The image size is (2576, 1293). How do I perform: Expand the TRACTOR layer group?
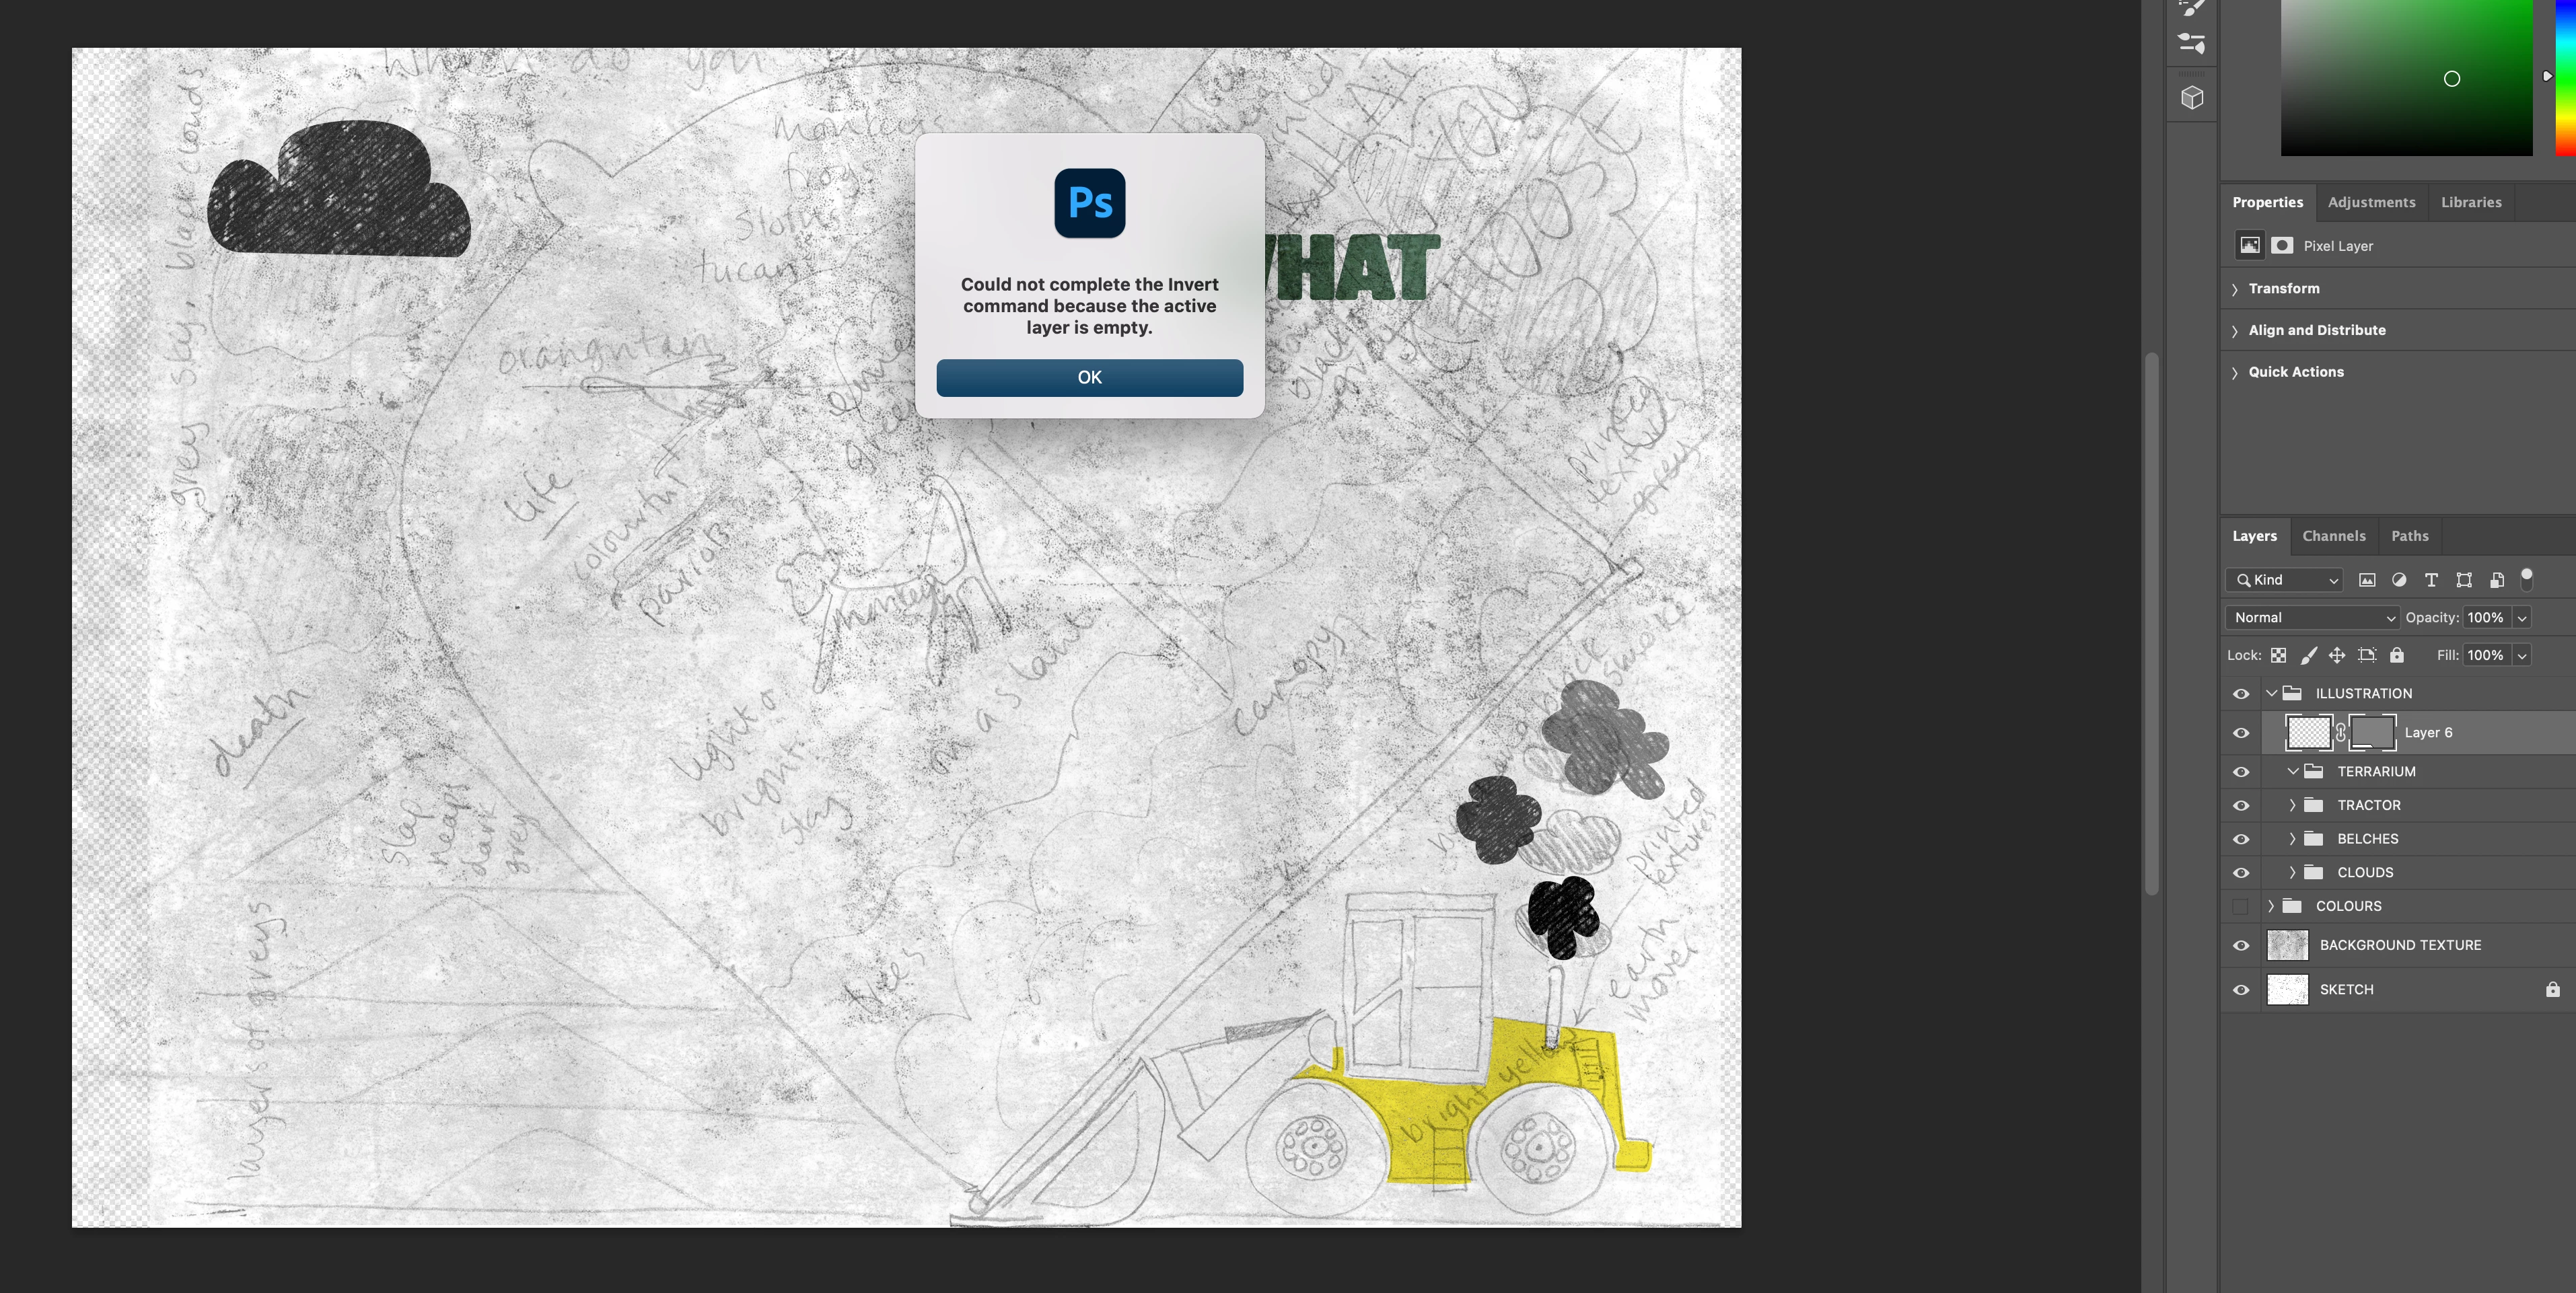tap(2292, 805)
